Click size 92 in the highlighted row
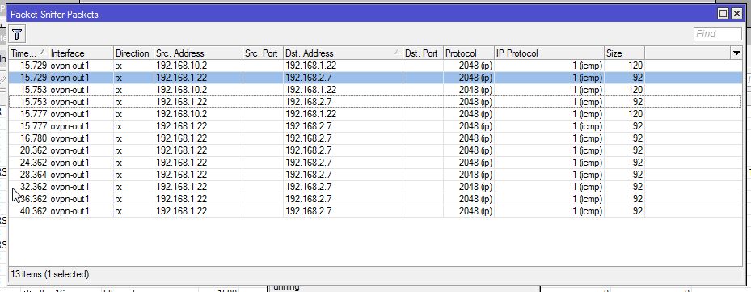Screen dimensions: 751x292 [638, 78]
